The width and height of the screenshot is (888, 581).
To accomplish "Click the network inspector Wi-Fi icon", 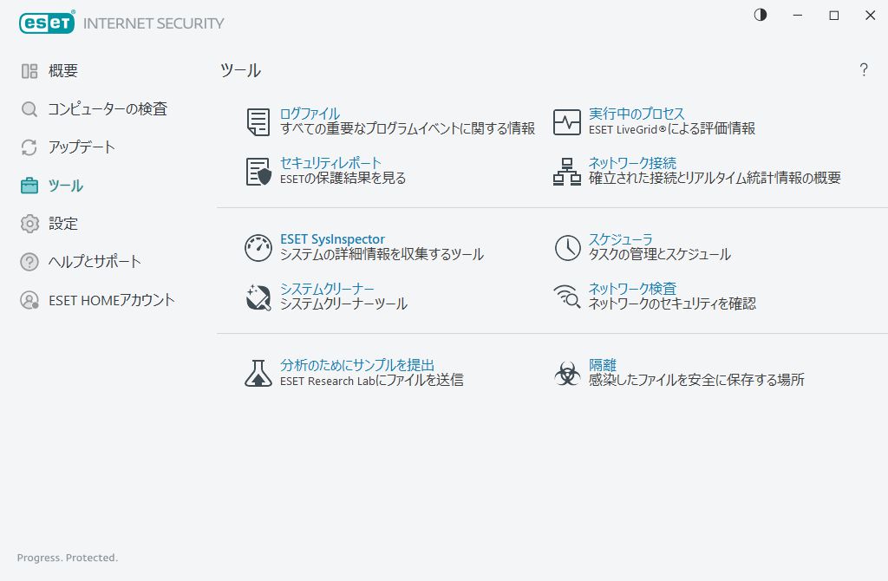I will tap(567, 297).
